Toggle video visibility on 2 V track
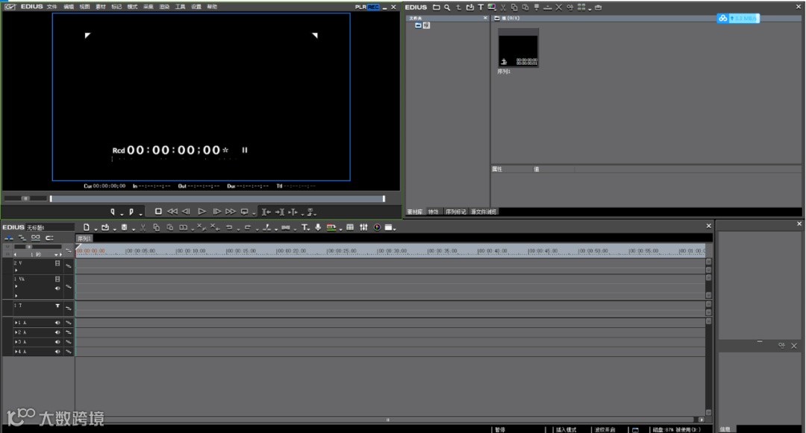The width and height of the screenshot is (806, 433). click(x=57, y=263)
